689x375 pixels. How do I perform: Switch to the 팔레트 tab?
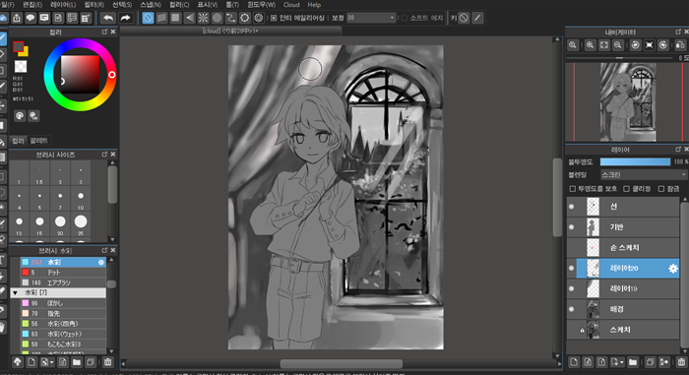click(38, 140)
